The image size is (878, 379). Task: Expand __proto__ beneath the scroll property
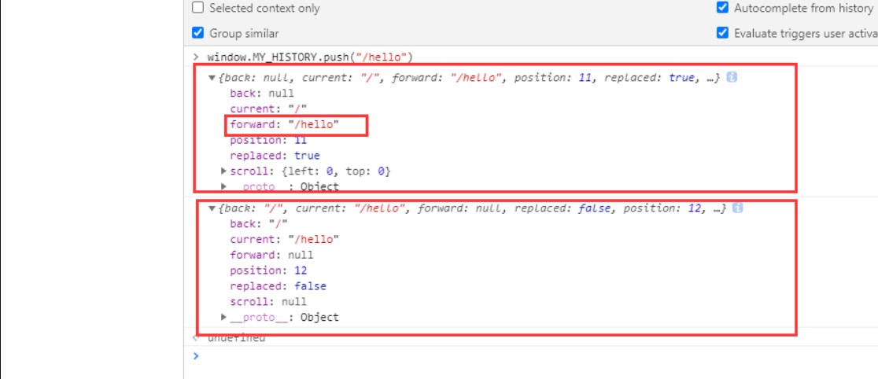pyautogui.click(x=224, y=187)
